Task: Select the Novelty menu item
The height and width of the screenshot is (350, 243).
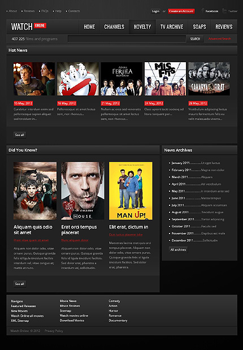Action: pyautogui.click(x=142, y=27)
